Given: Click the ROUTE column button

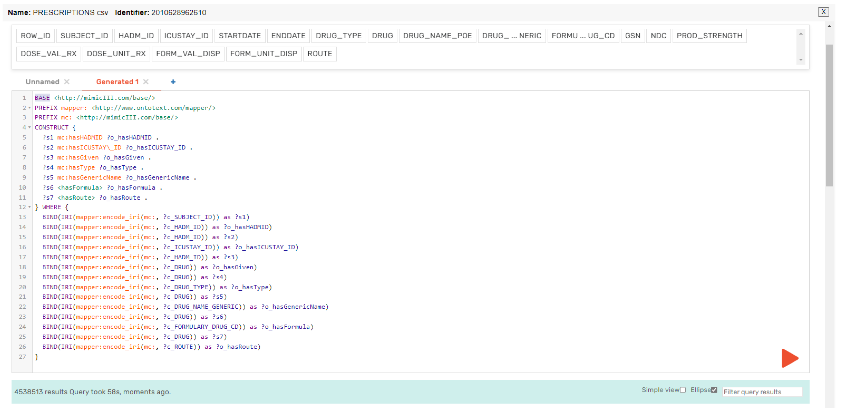Looking at the screenshot, I should pos(319,54).
